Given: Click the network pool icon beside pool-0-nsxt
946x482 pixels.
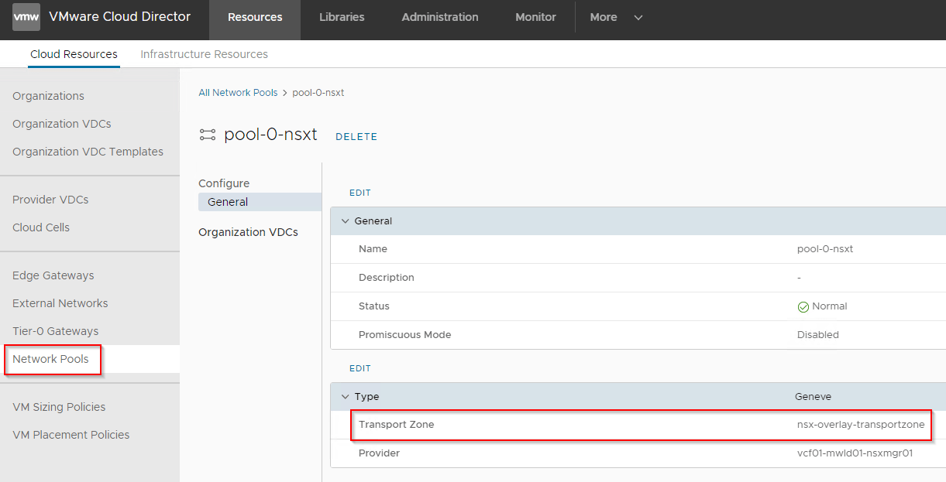Looking at the screenshot, I should point(207,135).
